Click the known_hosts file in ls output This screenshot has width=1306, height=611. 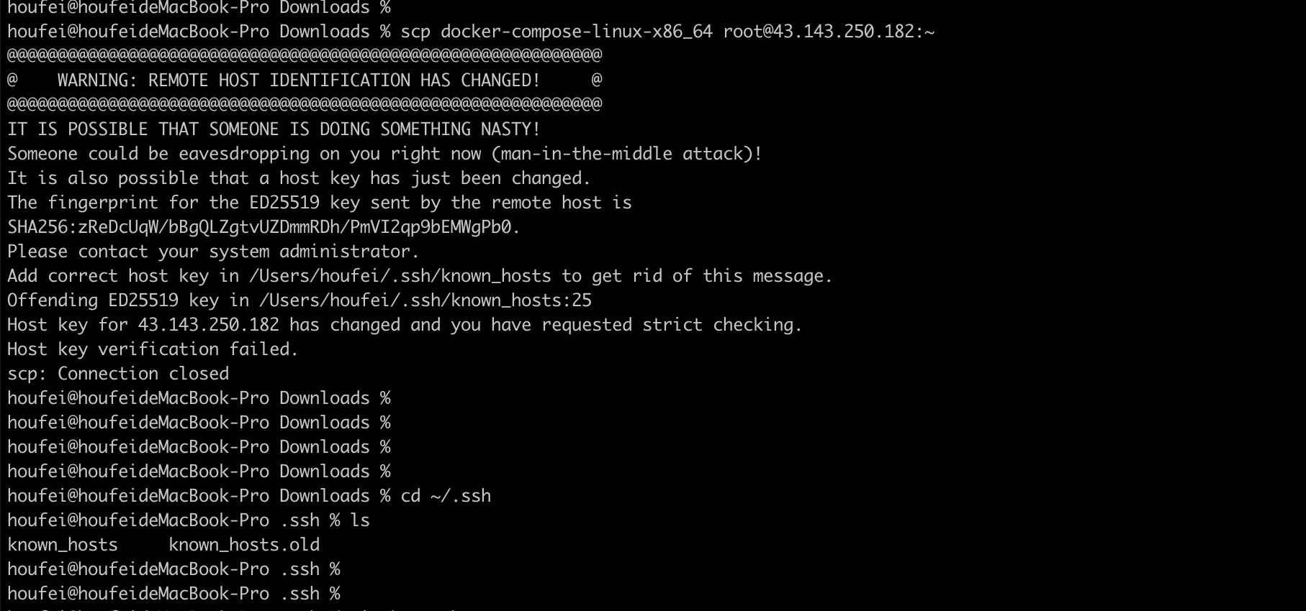63,545
